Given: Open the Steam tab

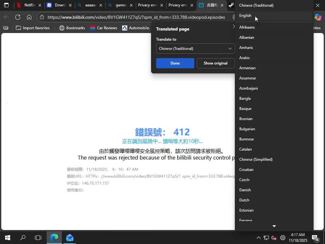Looking at the screenshot, I should tap(231, 5).
